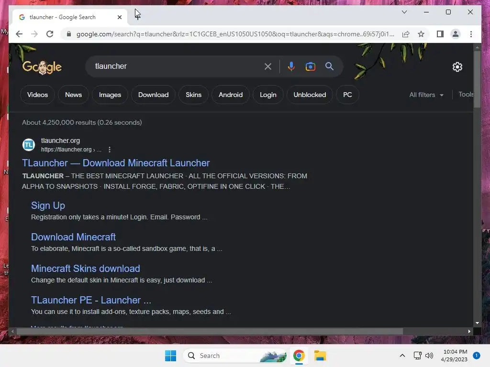Select the PC filter chip
The image size is (490, 367).
(347, 95)
